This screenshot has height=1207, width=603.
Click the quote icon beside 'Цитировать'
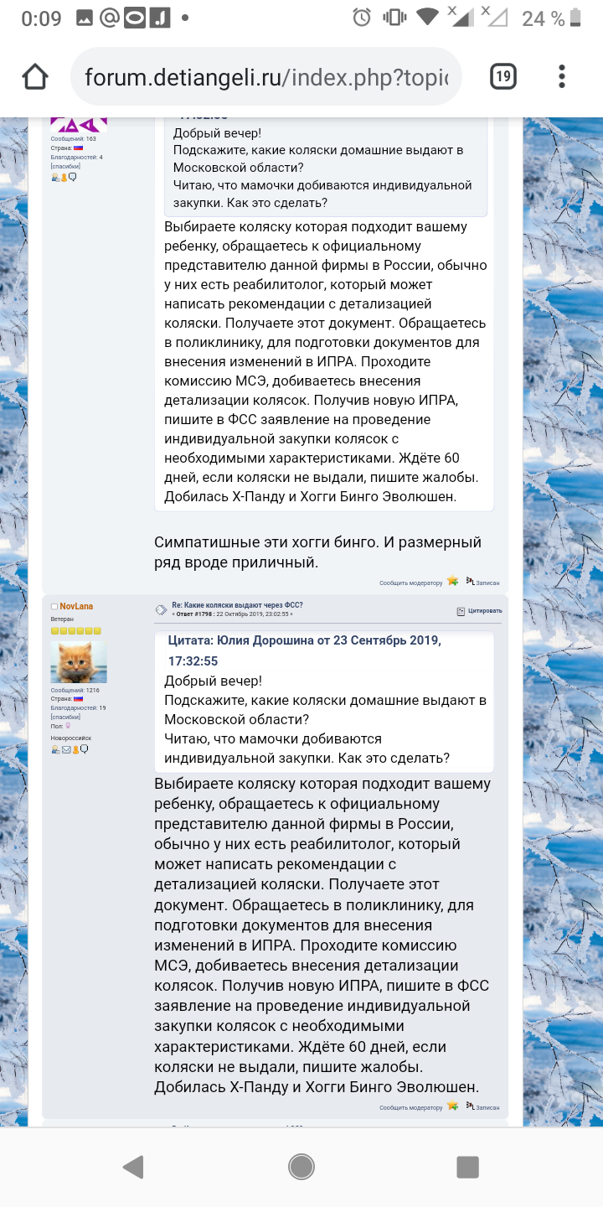pos(461,611)
